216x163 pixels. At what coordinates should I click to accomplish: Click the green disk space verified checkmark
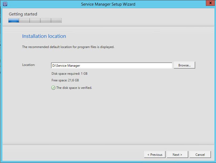coord(53,88)
